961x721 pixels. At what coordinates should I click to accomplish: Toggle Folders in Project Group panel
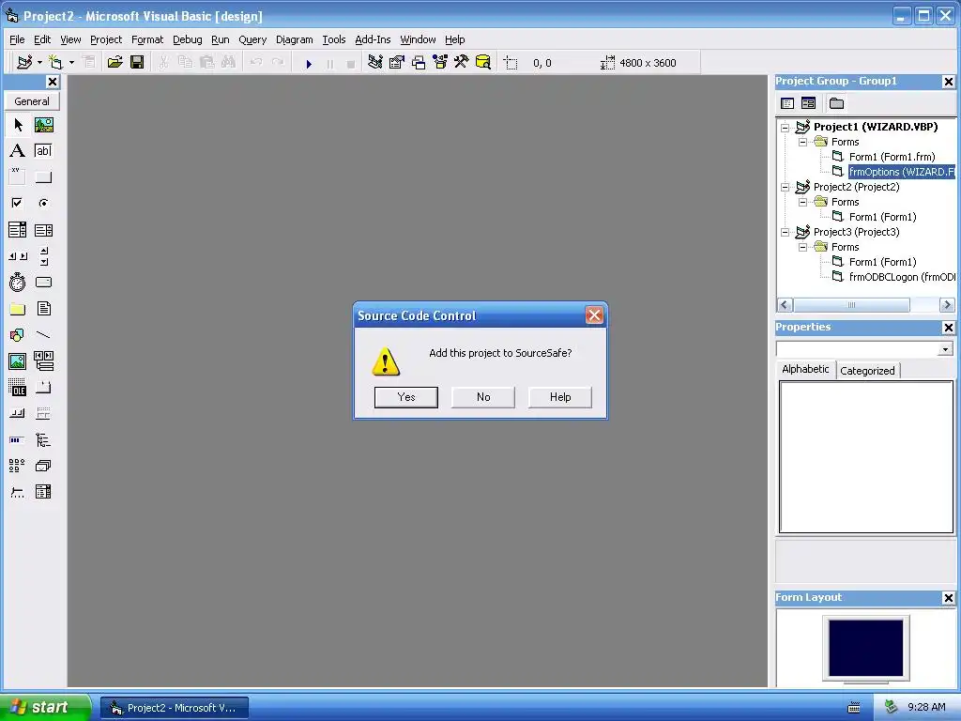836,103
